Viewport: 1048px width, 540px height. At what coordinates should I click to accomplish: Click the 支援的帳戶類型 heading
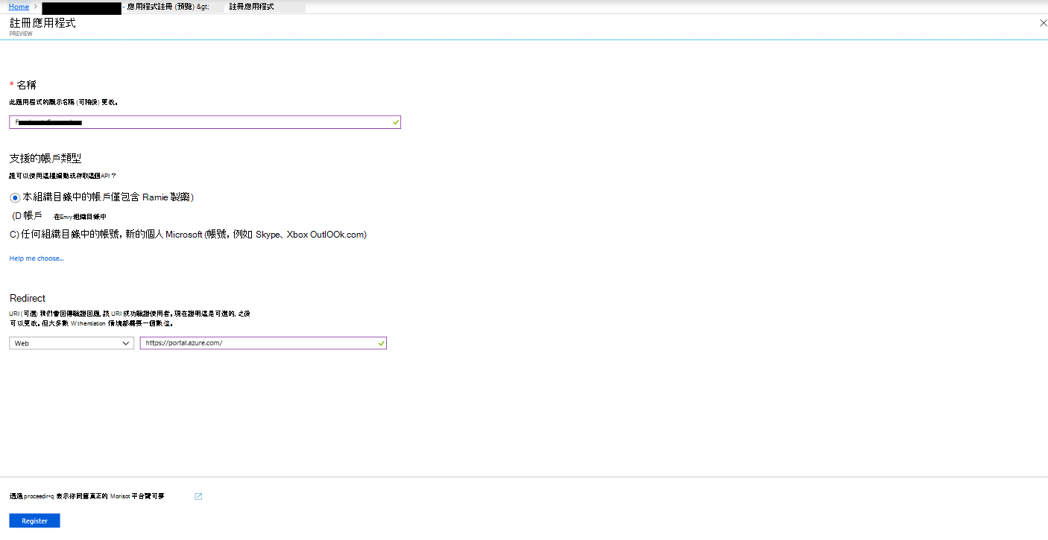pyautogui.click(x=45, y=159)
